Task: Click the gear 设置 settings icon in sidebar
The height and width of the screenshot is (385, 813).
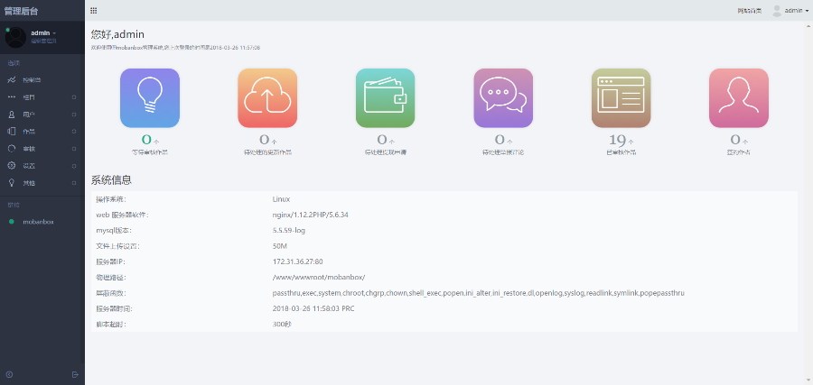Action: point(12,166)
